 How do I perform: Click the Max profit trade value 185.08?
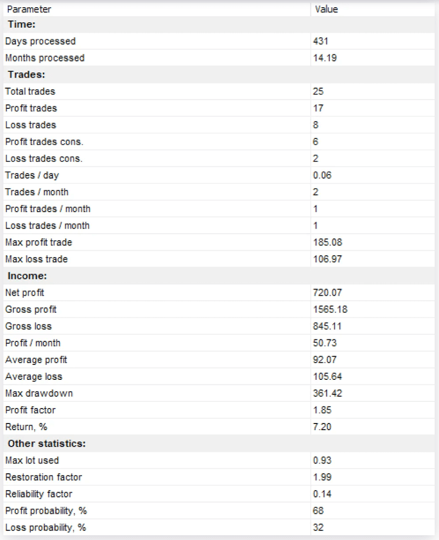(327, 242)
